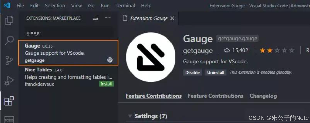This screenshot has width=310, height=123.
Task: Switch to the underlined Feature Contributions tab
Action: [x=154, y=96]
